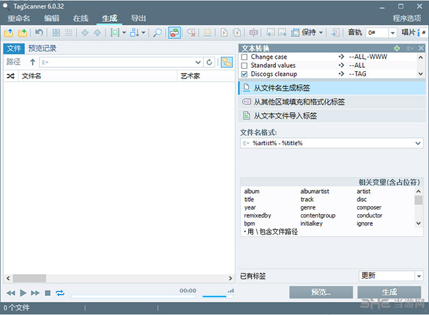Open the 已有标签 更新 dropdown
The width and height of the screenshot is (429, 315).
pos(419,276)
